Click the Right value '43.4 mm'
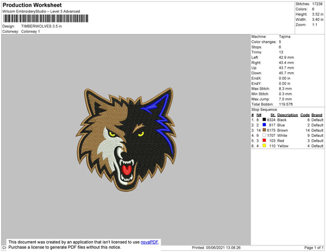The height and width of the screenshot is (252, 326). point(286,63)
